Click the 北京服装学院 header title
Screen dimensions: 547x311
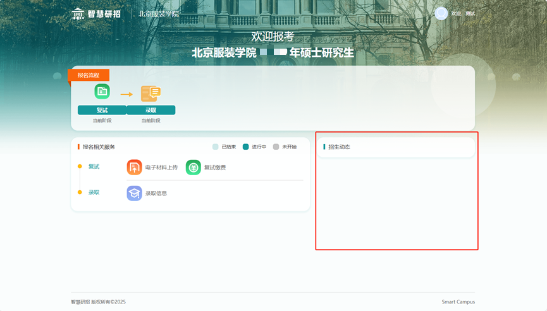click(x=159, y=14)
